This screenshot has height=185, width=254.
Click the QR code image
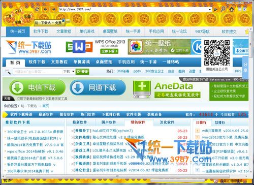coord(217,53)
